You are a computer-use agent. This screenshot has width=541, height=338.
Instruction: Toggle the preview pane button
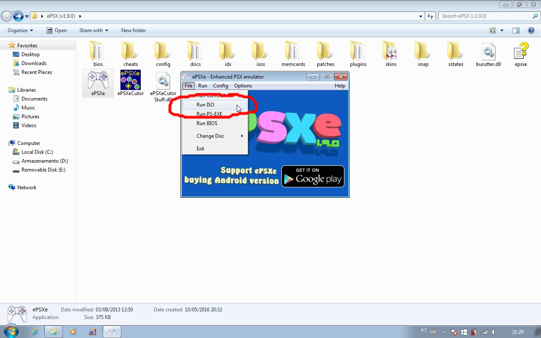click(516, 30)
